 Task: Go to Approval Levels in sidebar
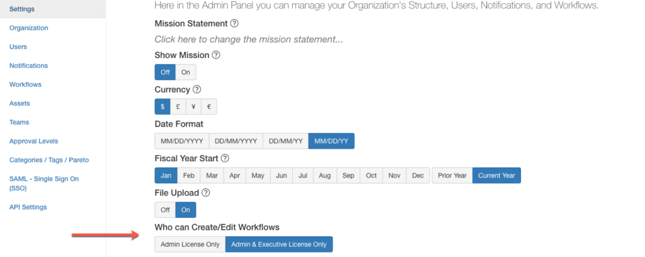tap(34, 141)
